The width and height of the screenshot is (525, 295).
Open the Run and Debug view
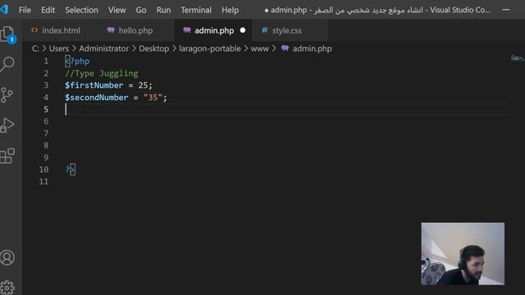(7, 125)
